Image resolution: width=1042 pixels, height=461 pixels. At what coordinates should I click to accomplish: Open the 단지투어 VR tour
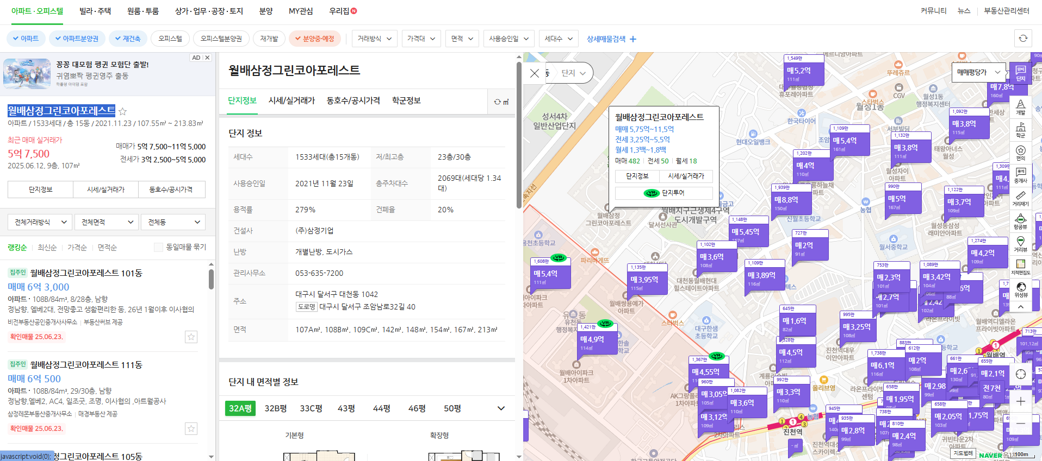point(663,193)
